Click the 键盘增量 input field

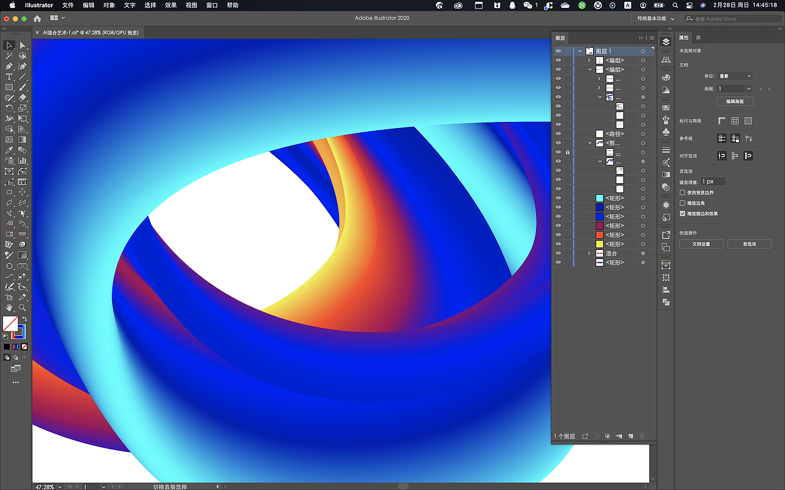click(714, 181)
